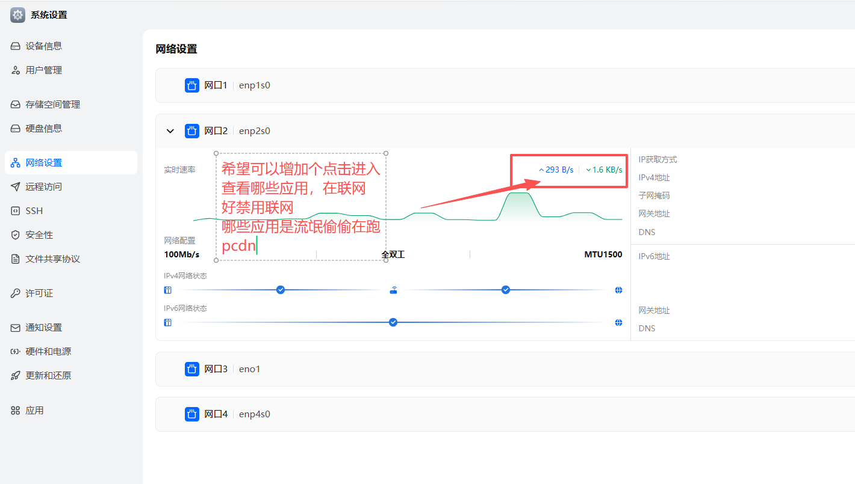855x484 pixels.
Task: Click the 用户管理 user icon
Action: pos(16,70)
